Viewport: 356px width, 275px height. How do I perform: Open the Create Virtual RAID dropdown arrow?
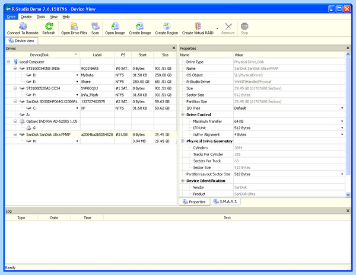217,28
